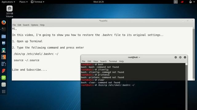
Task: Click the 'Hi,' line in the editor
Action: (14, 29)
